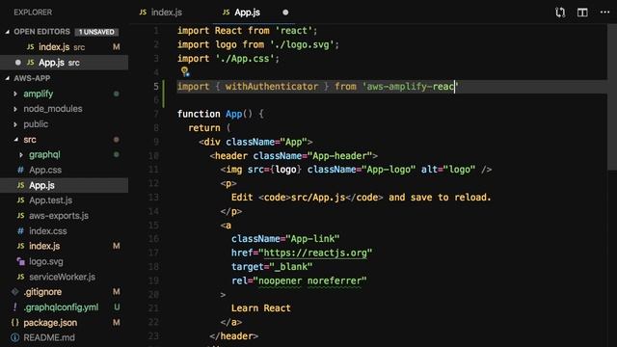Screen dimensions: 617x347
Task: Place cursor on 'withAuthenticator' in line 5
Action: pos(272,87)
